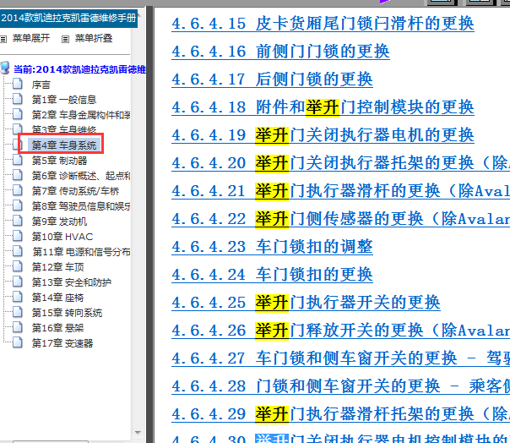510x443 pixels.
Task: Select 第12章 车顶
Action: tap(58, 267)
